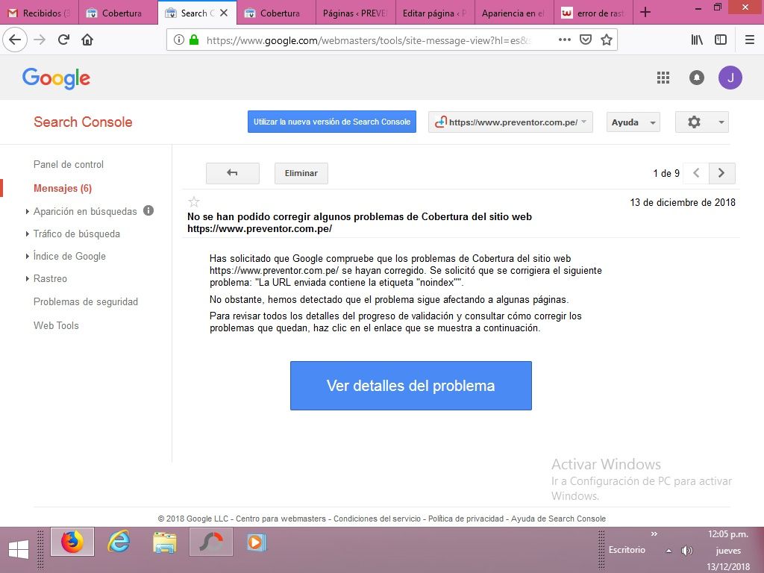Open the settings gear dropdown
Image resolution: width=764 pixels, height=573 pixels.
click(701, 122)
